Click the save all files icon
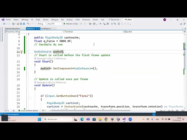 (x=24, y=24)
